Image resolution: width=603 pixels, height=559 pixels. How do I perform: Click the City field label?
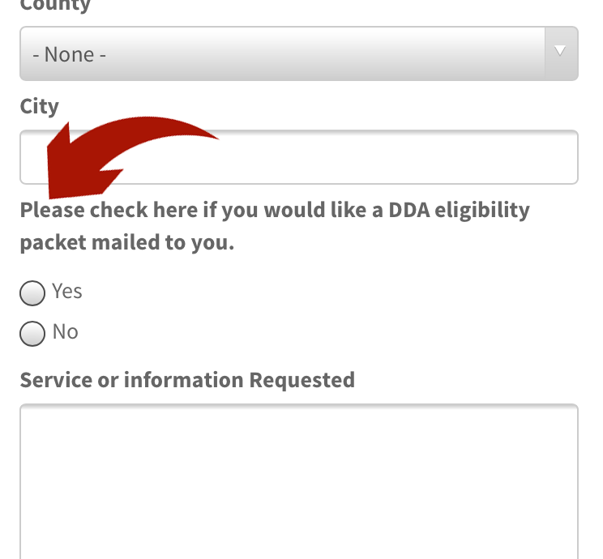coord(40,107)
